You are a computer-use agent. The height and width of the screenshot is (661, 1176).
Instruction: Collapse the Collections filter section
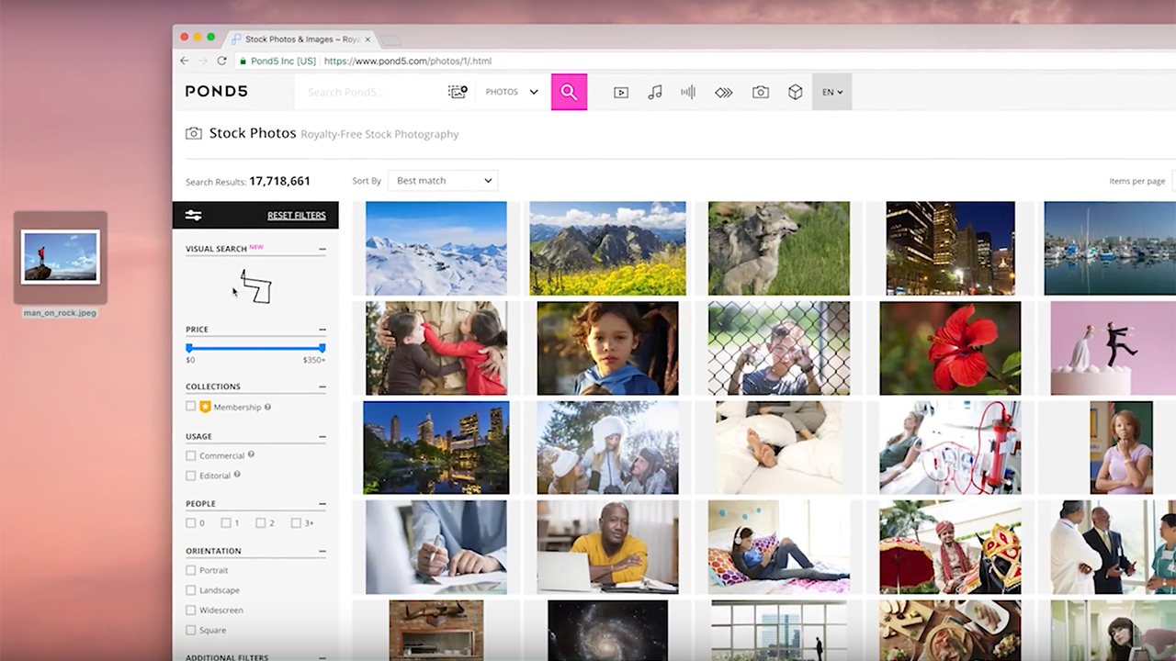click(322, 387)
